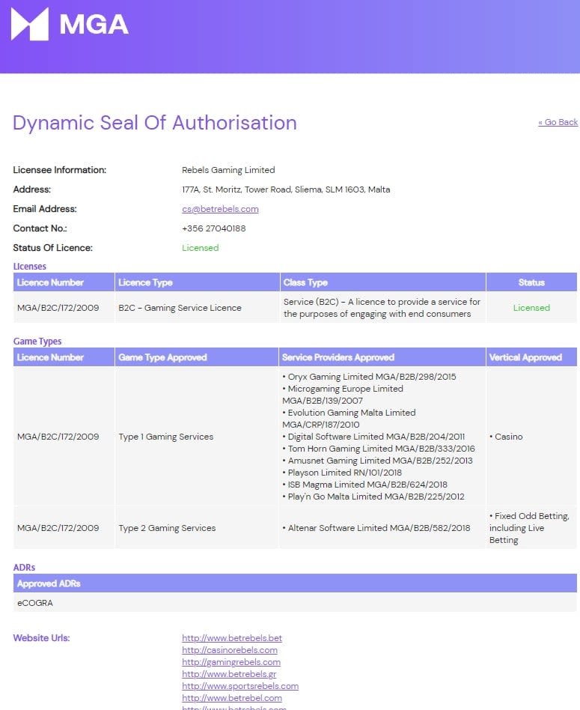Click Digital Software Limited MGA/B2B/204/2011 entry

click(373, 437)
